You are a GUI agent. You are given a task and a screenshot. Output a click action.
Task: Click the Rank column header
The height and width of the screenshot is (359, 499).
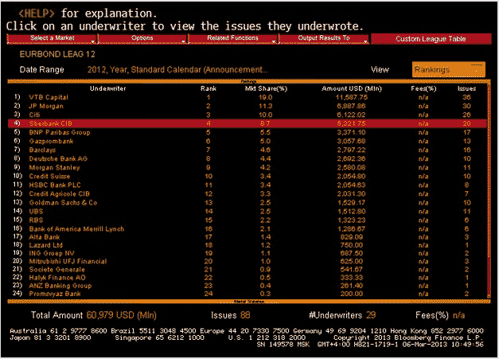[x=209, y=88]
